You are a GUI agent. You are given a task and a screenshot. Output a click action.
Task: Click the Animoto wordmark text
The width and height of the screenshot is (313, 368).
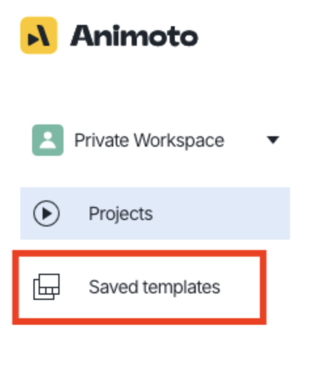pyautogui.click(x=134, y=36)
